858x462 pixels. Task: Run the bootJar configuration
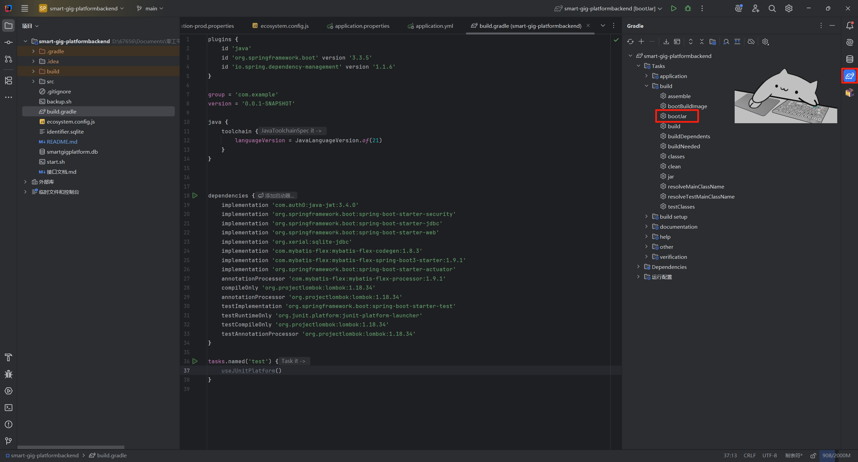(x=673, y=8)
